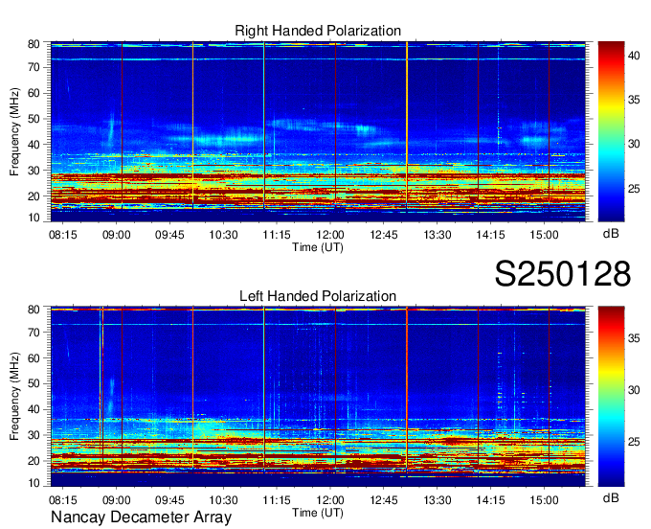Click the 40 MHz tick of left-handed plot
The width and height of the screenshot is (651, 529).
34,409
